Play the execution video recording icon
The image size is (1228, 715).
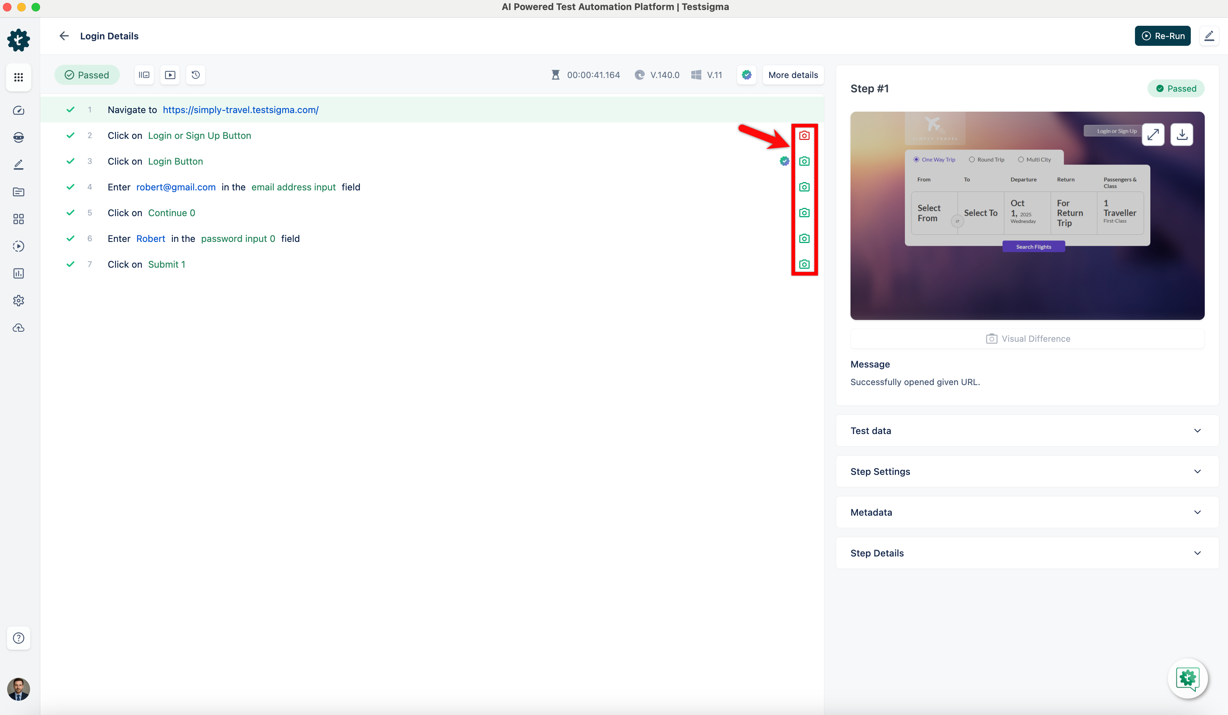170,74
